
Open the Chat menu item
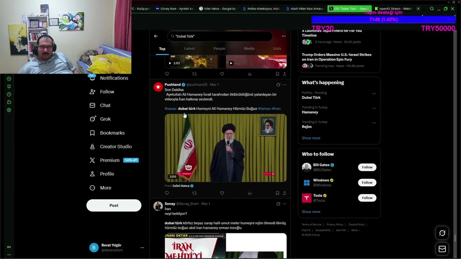point(100,105)
